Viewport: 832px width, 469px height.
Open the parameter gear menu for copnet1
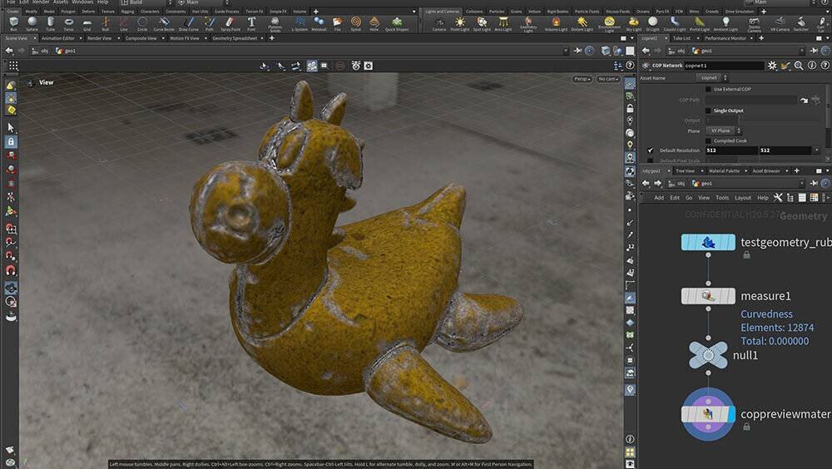[x=772, y=65]
